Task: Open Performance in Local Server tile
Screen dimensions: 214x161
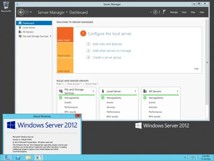Action: (113, 112)
